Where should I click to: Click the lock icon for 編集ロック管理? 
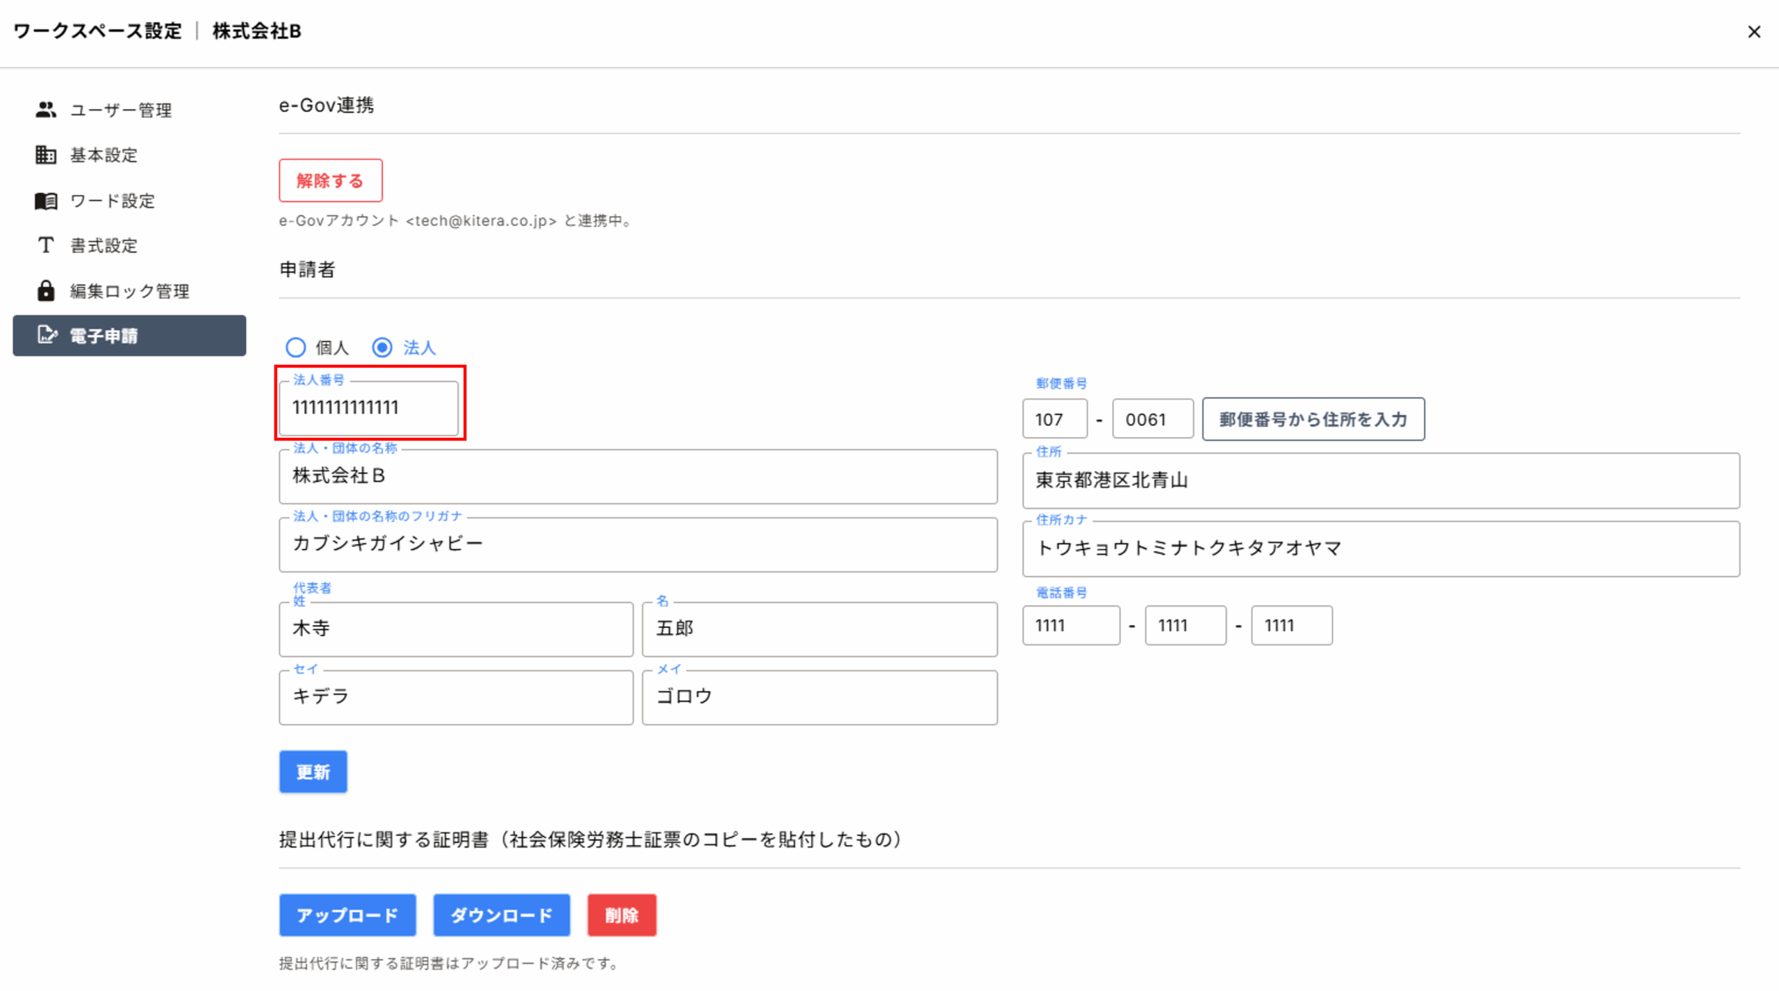(x=46, y=290)
